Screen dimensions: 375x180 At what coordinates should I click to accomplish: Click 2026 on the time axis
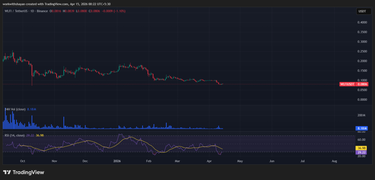coord(117,161)
